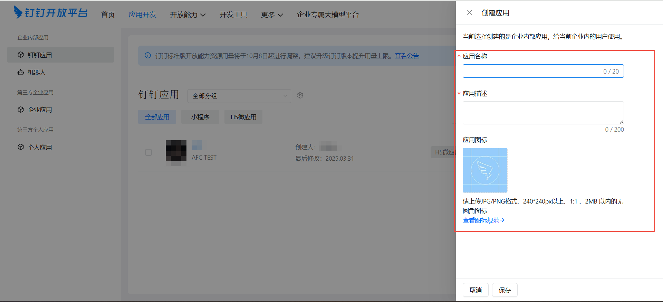Switch to the 小程序 tab
The image size is (663, 302).
click(200, 117)
